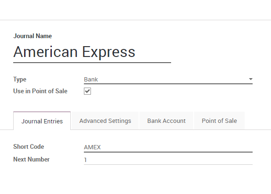Select the Journal Entries tab
The image size is (271, 194).
coord(42,121)
